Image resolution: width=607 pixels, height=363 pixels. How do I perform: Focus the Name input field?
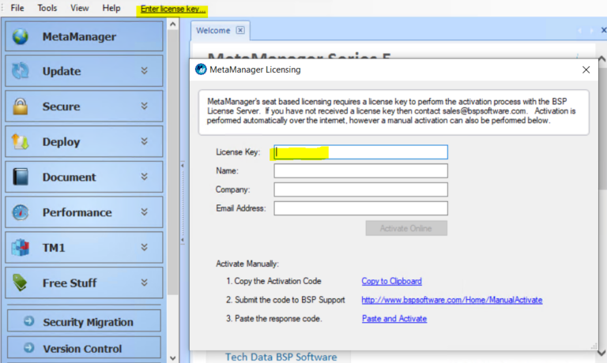(x=360, y=171)
